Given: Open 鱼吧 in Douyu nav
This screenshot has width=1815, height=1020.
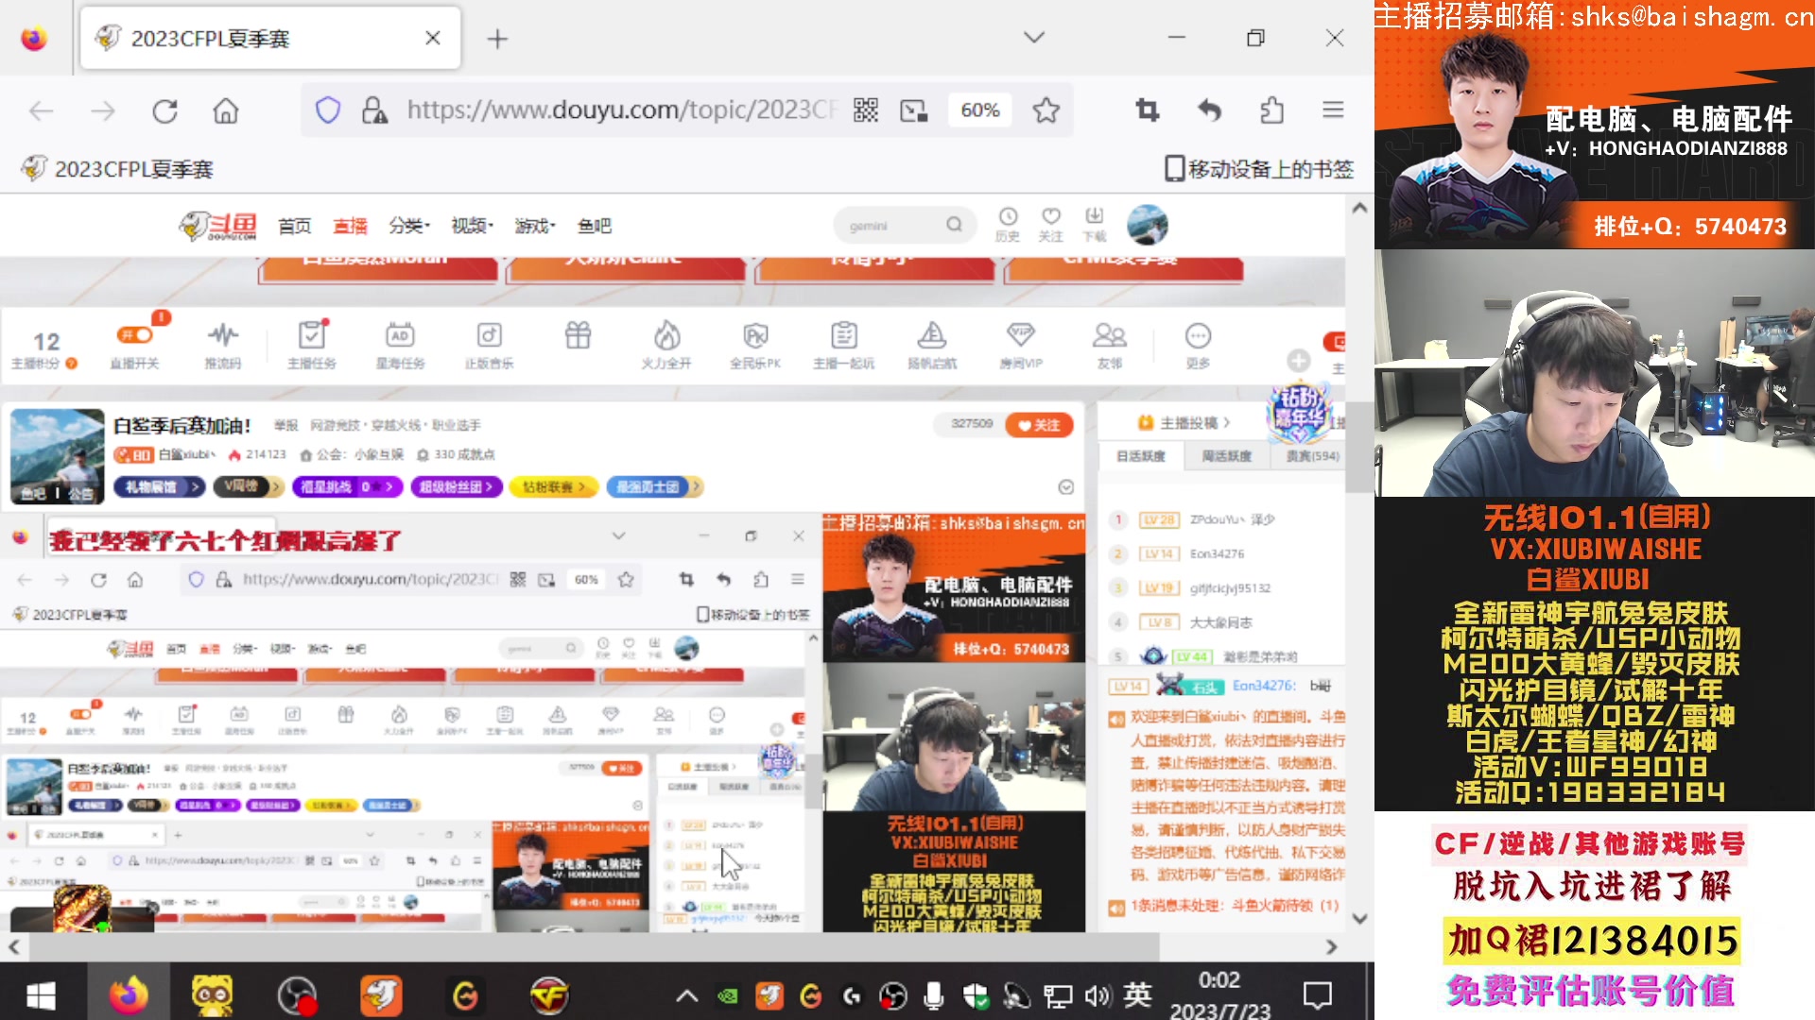Looking at the screenshot, I should tap(595, 226).
